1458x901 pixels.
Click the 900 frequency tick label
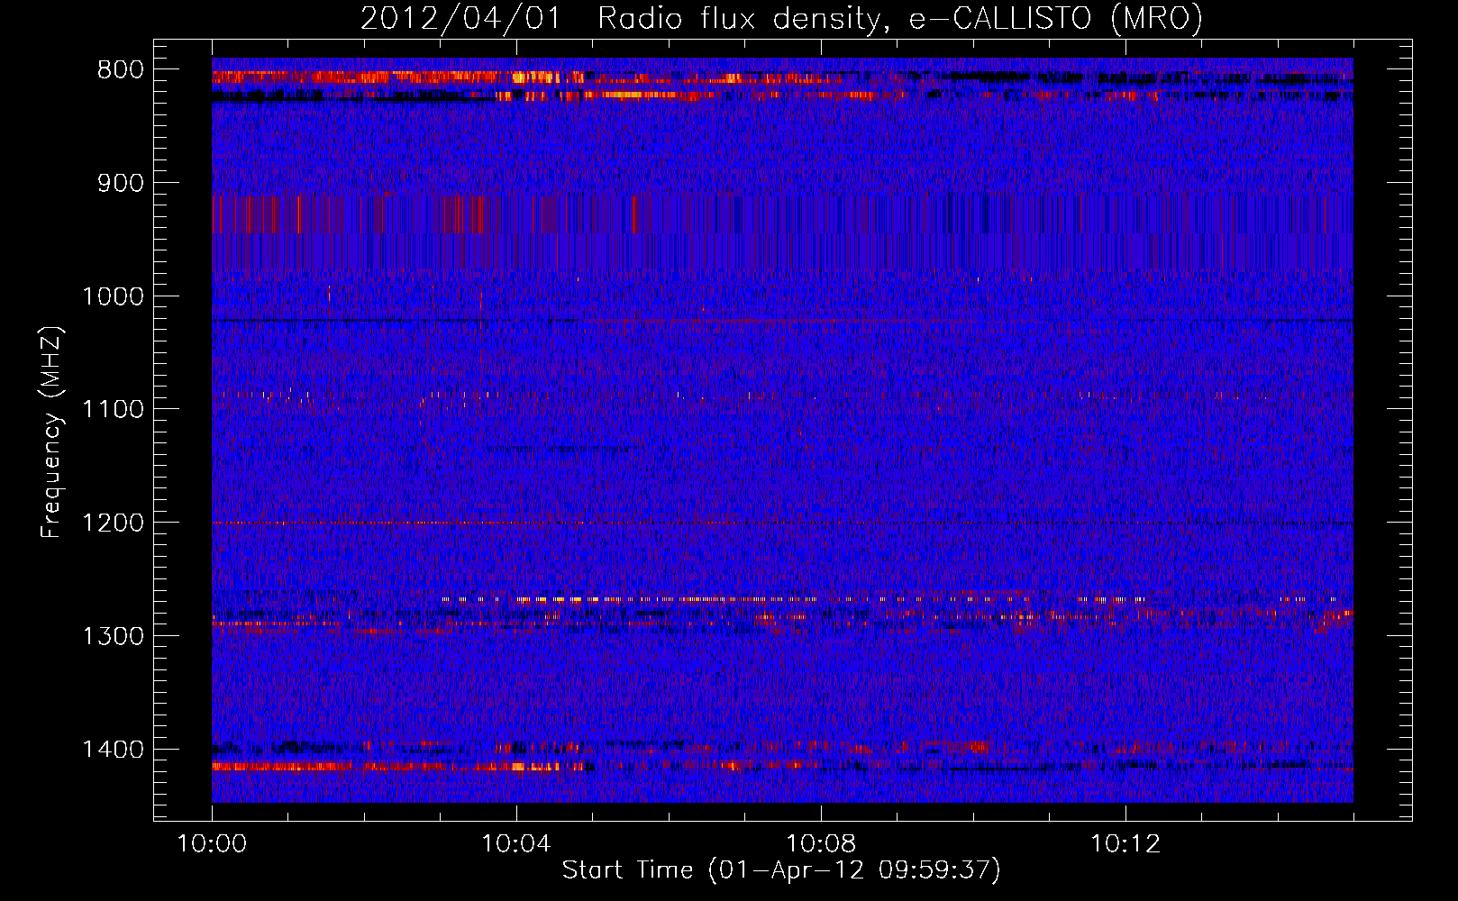pos(121,184)
